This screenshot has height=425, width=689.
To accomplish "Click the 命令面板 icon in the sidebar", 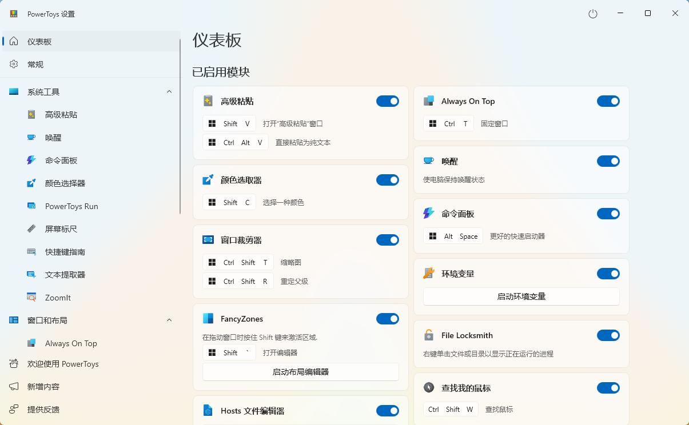I will 31,161.
